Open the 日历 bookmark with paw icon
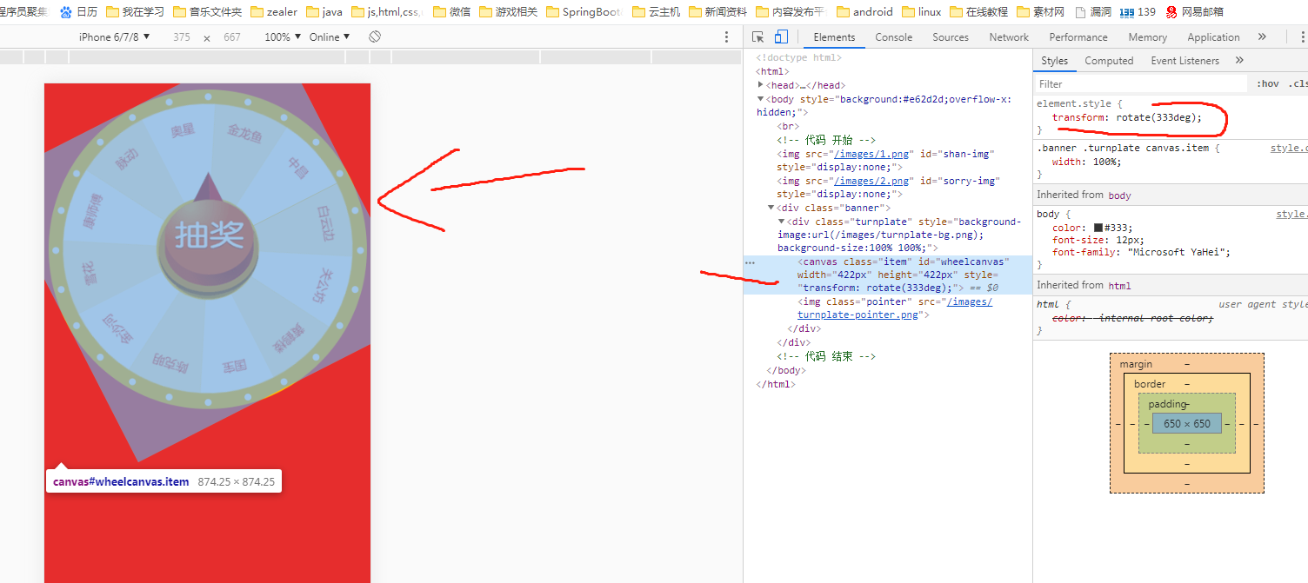Image resolution: width=1308 pixels, height=583 pixels. [78, 12]
